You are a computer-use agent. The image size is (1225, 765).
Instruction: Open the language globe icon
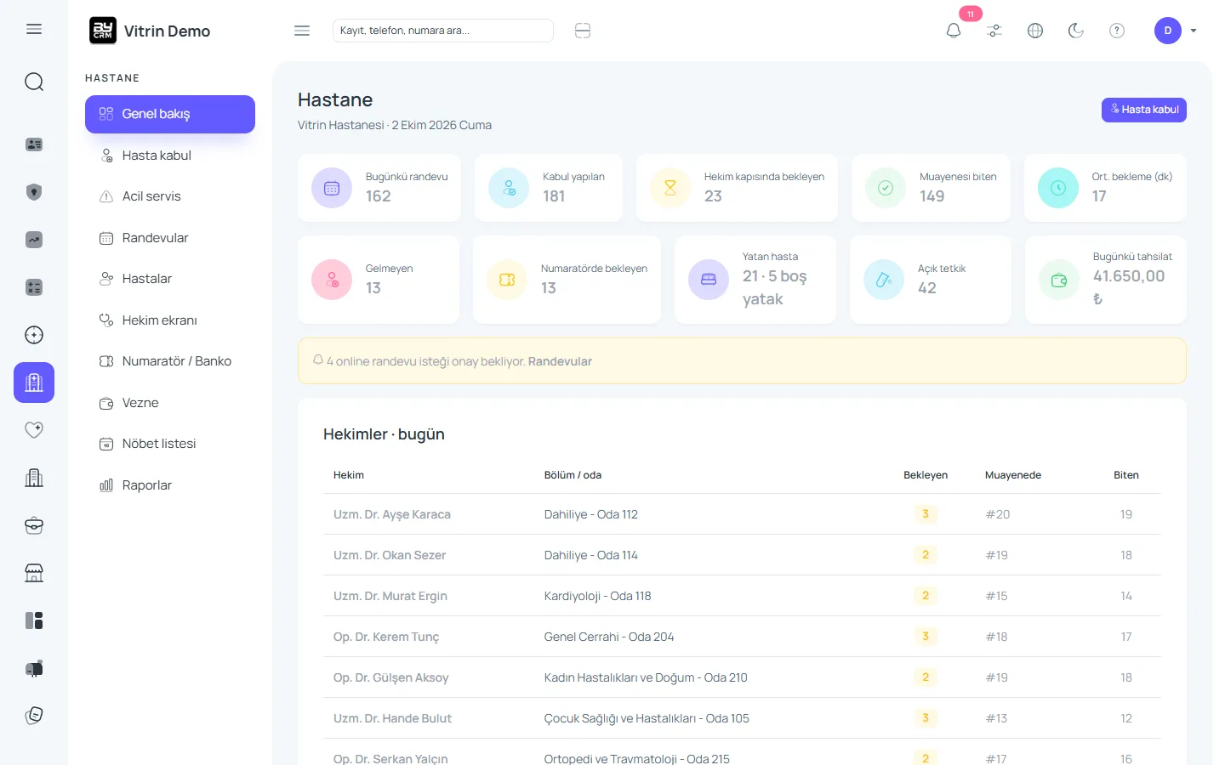(x=1035, y=31)
